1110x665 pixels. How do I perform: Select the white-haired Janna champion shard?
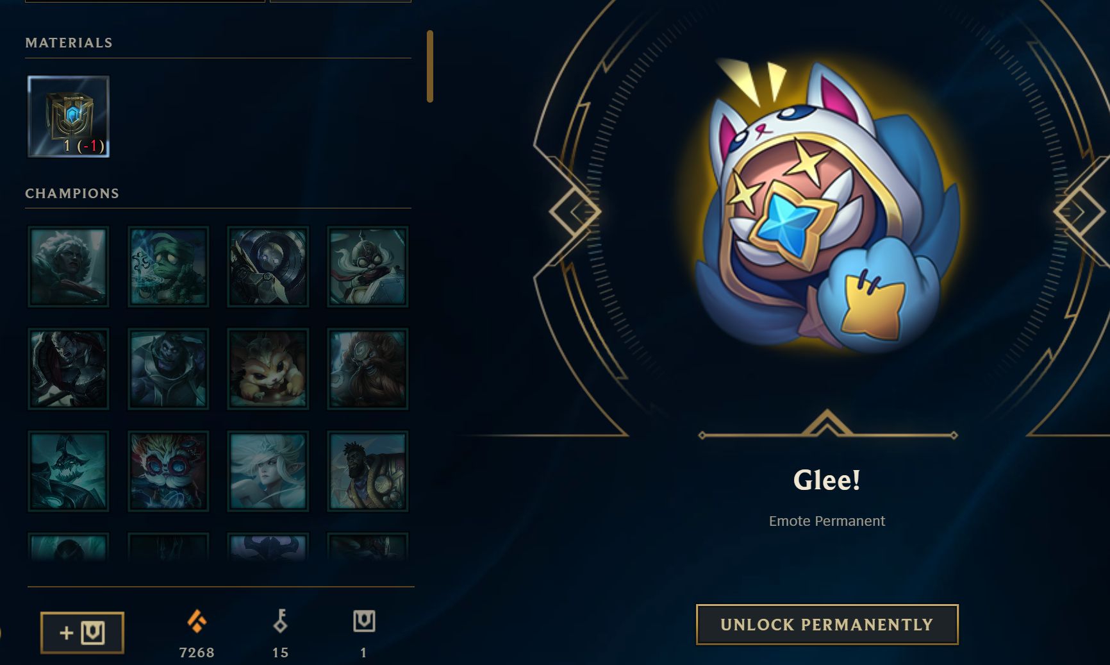[x=268, y=471]
